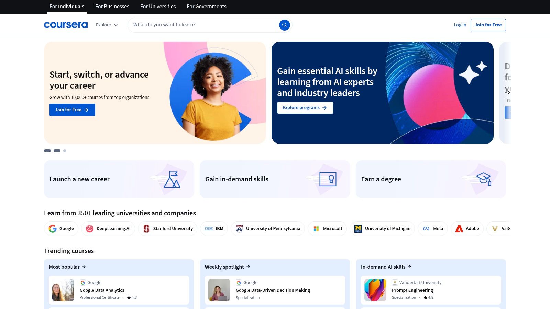Select the Stanford University logo
Screen dimensions: 550x309
[x=146, y=228]
